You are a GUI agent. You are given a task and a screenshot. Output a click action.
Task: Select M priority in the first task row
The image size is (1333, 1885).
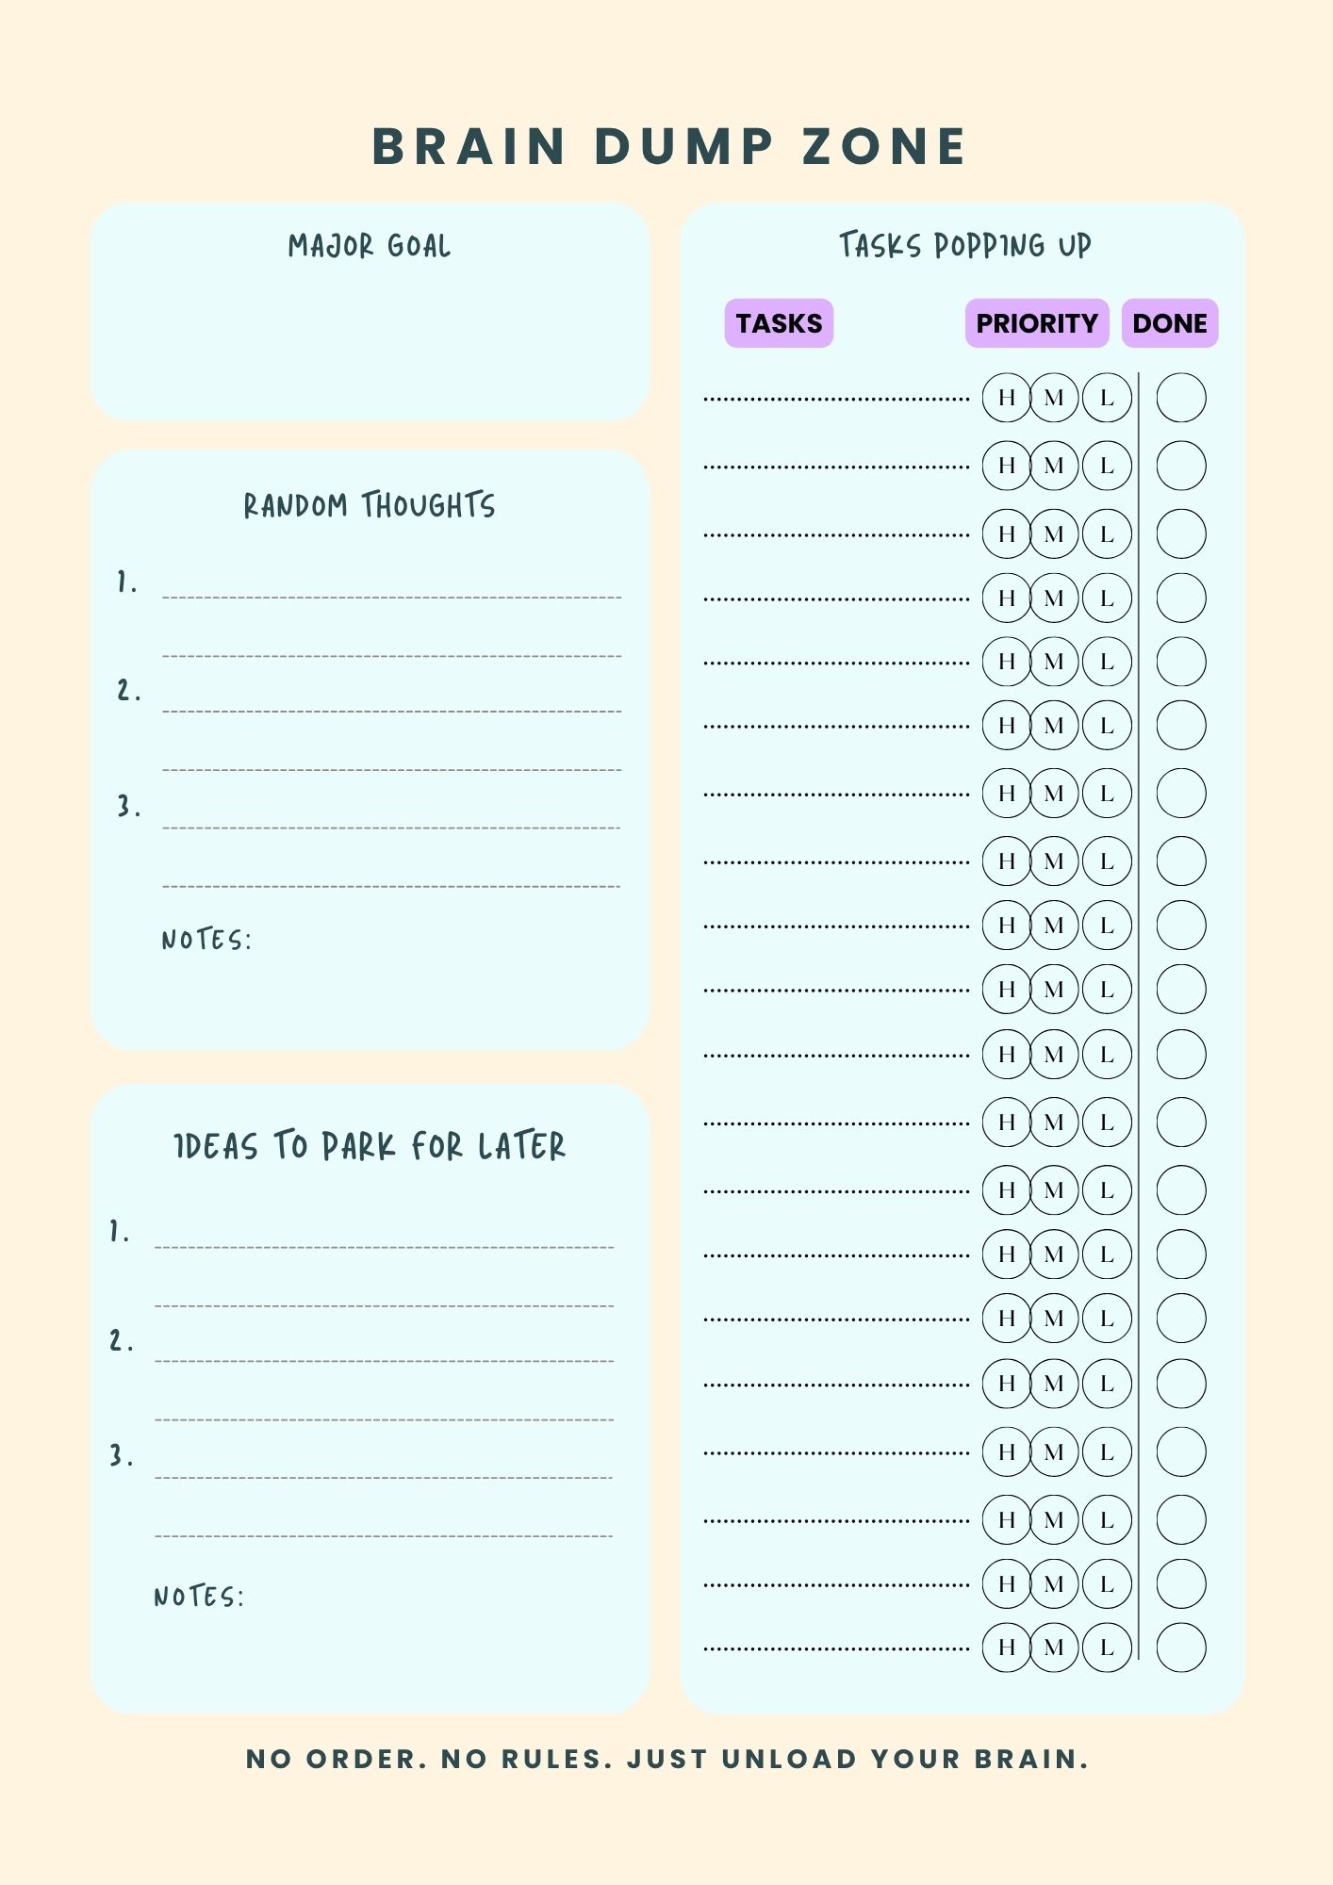[x=1054, y=398]
